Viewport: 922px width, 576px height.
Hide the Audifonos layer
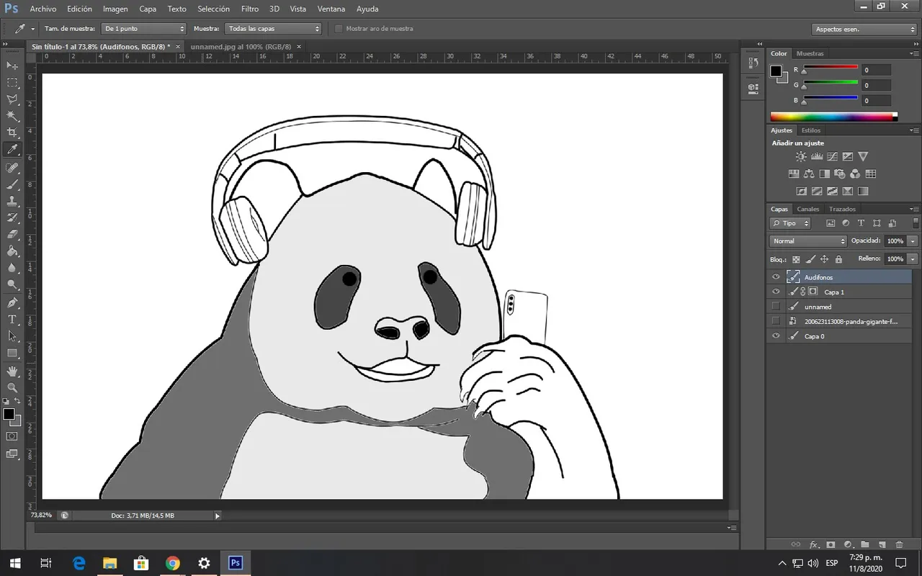pos(776,277)
